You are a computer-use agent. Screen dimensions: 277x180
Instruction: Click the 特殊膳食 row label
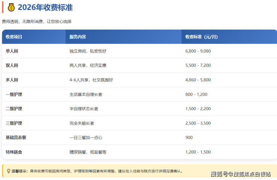coord(14,152)
